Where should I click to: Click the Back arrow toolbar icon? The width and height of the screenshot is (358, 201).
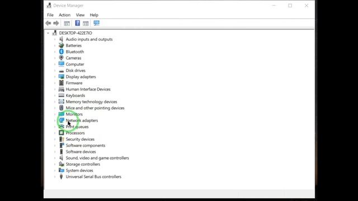pos(48,23)
